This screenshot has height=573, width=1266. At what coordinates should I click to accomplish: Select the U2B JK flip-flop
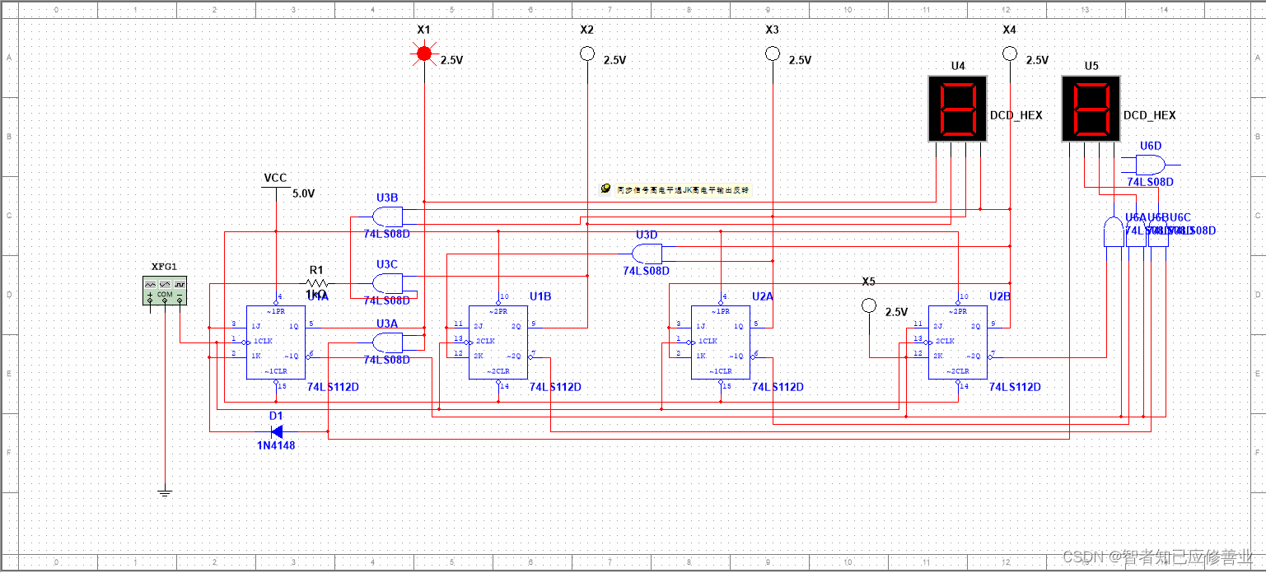958,342
